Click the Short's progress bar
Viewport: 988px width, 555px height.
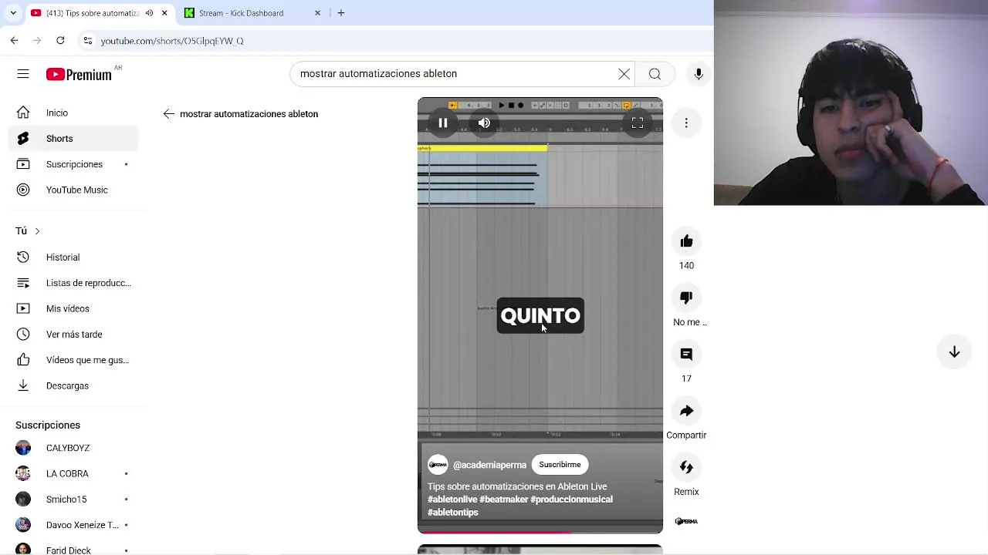(540, 532)
